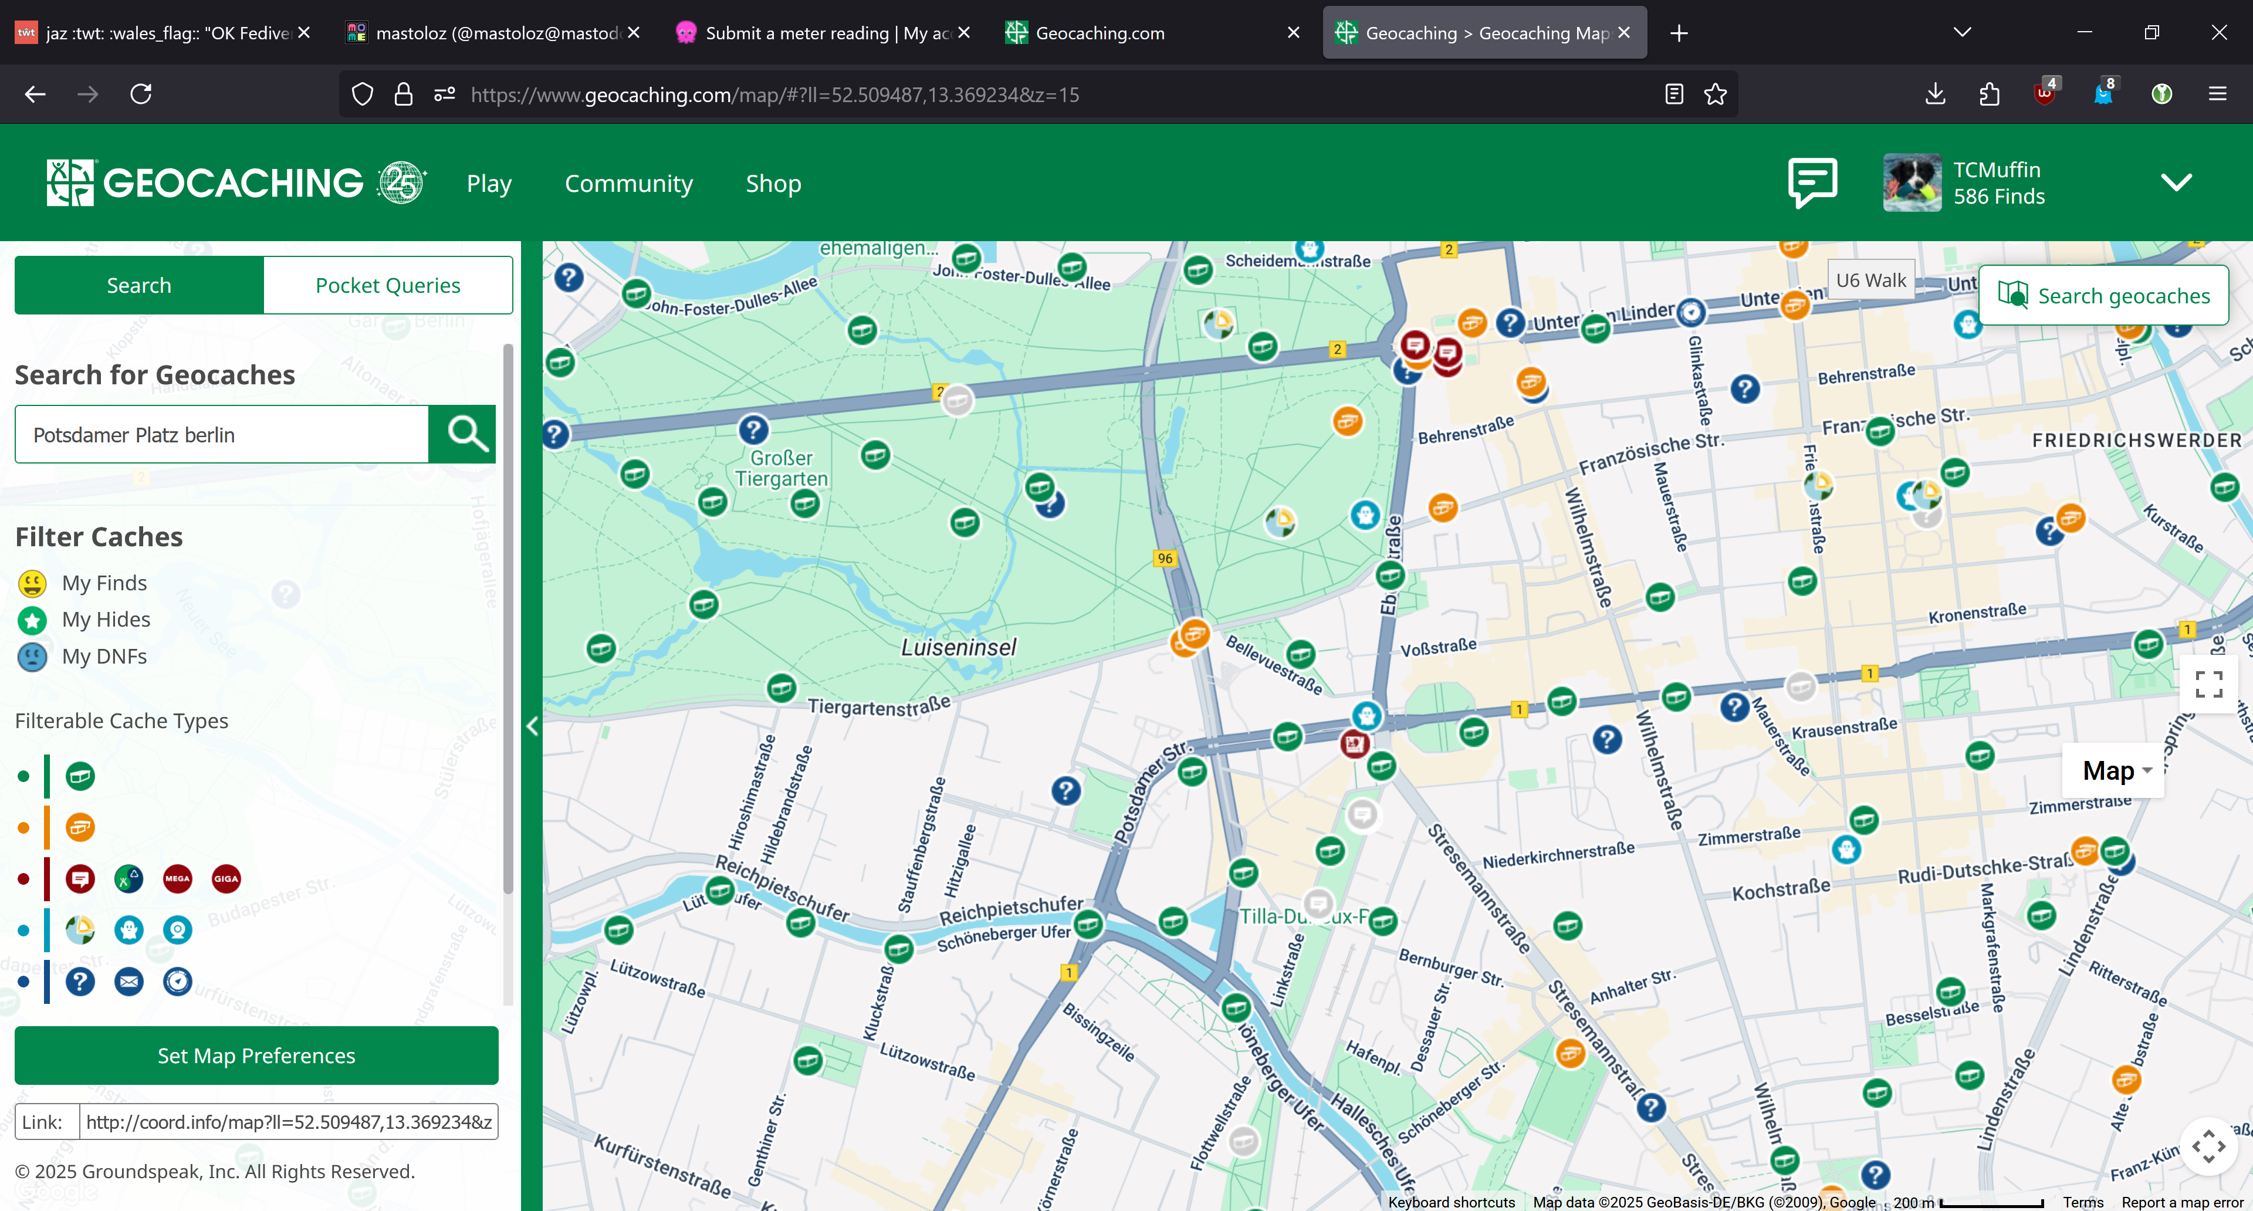
Task: Switch to the Pocket Queries tab
Action: 387,285
